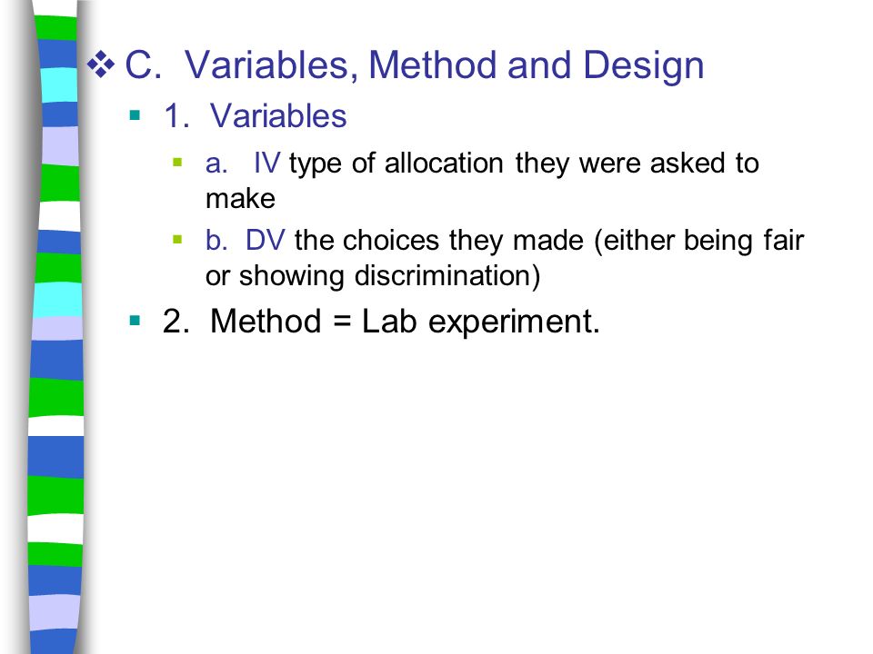Click the letter 'b.' list marker
Screen dimensions: 873x654
pos(216,240)
